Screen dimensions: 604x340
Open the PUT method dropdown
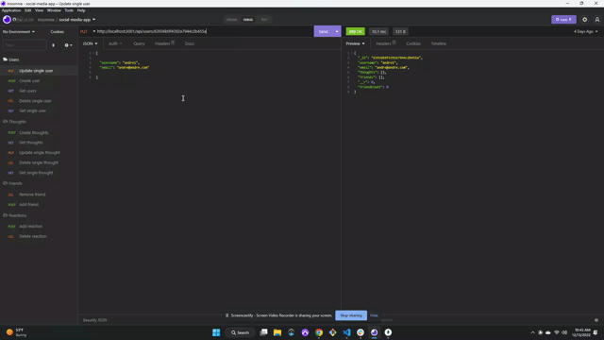click(88, 31)
